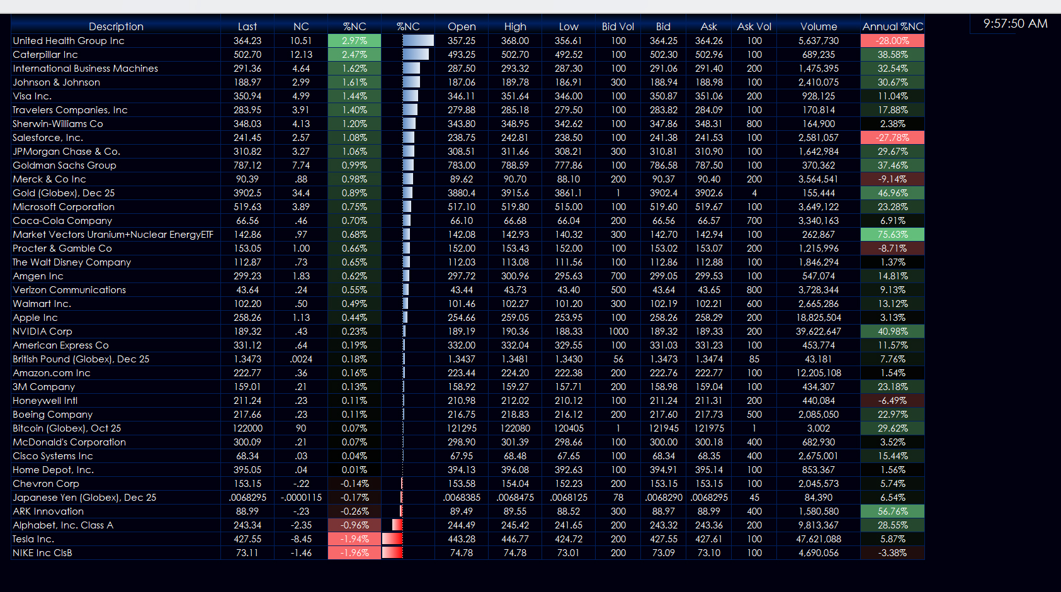Click Microsoft Corporation last price 519.63
Screen dimensions: 1061x592
click(x=247, y=207)
